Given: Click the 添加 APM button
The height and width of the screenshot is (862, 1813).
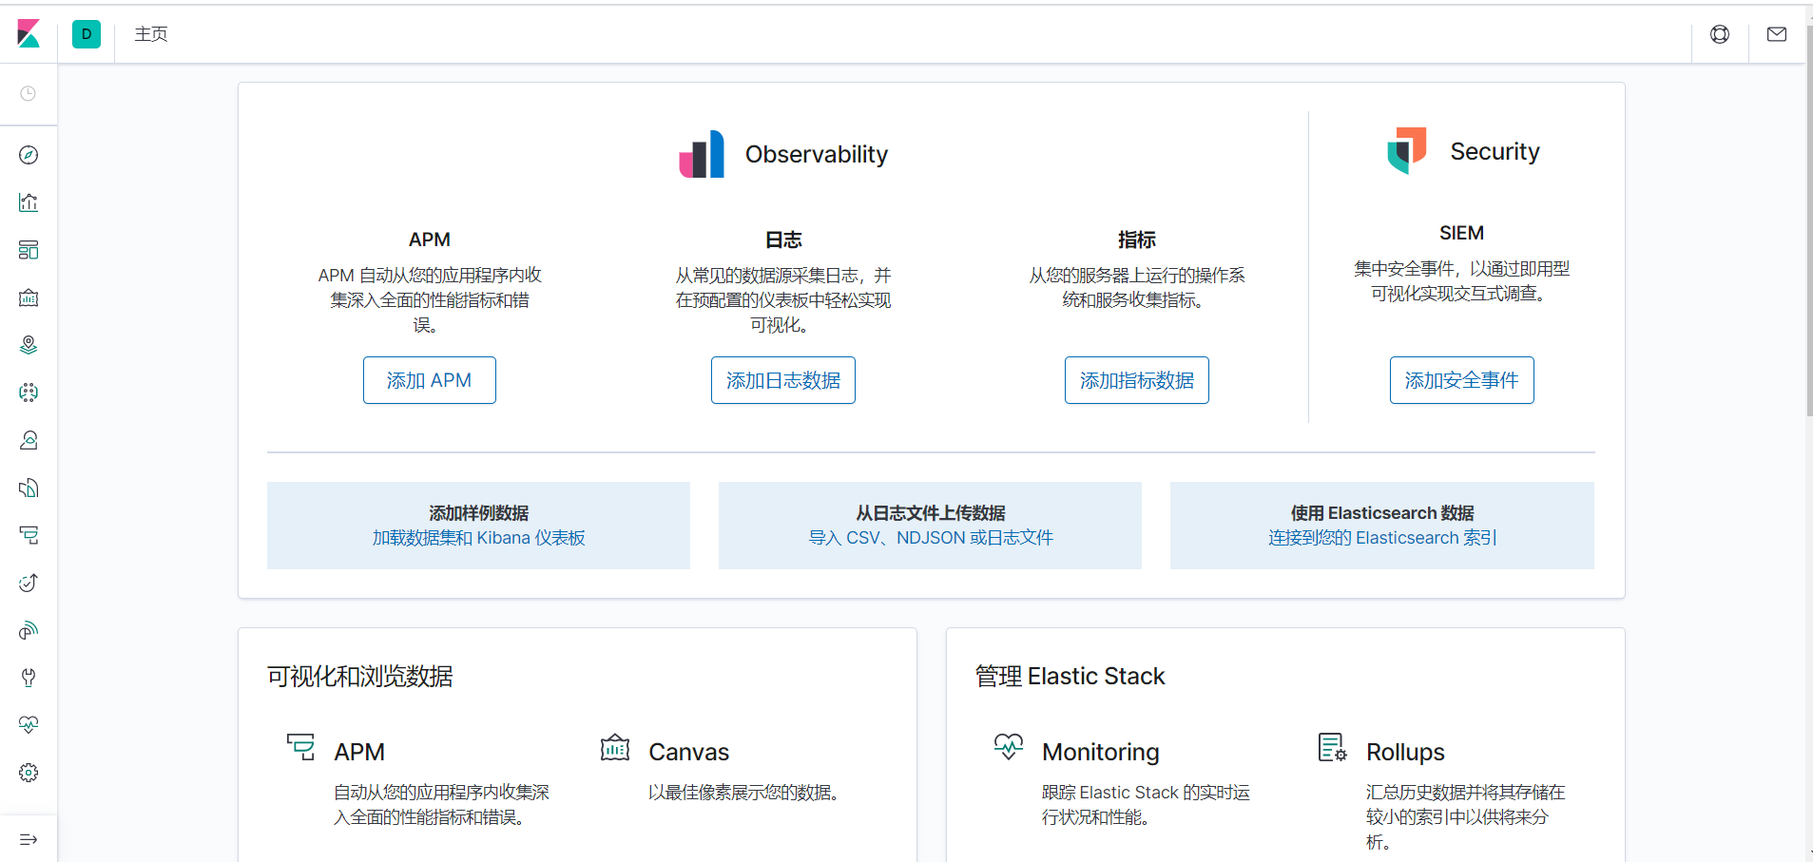Looking at the screenshot, I should tap(430, 380).
